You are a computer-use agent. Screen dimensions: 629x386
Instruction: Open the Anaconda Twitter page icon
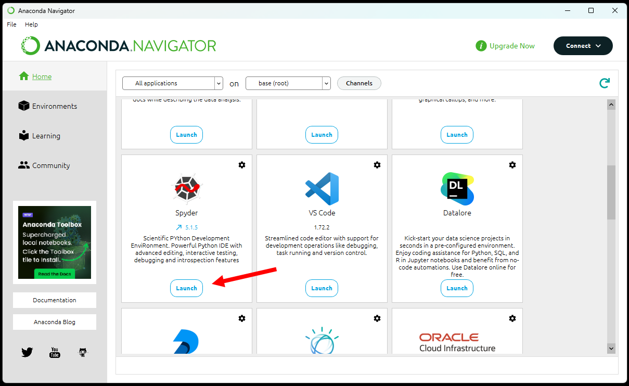[28, 353]
